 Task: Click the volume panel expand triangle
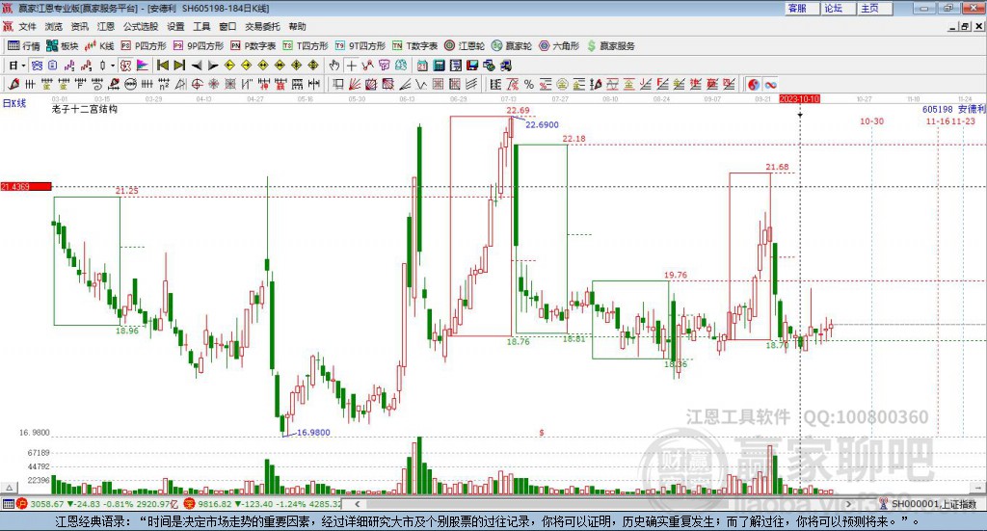point(9,488)
